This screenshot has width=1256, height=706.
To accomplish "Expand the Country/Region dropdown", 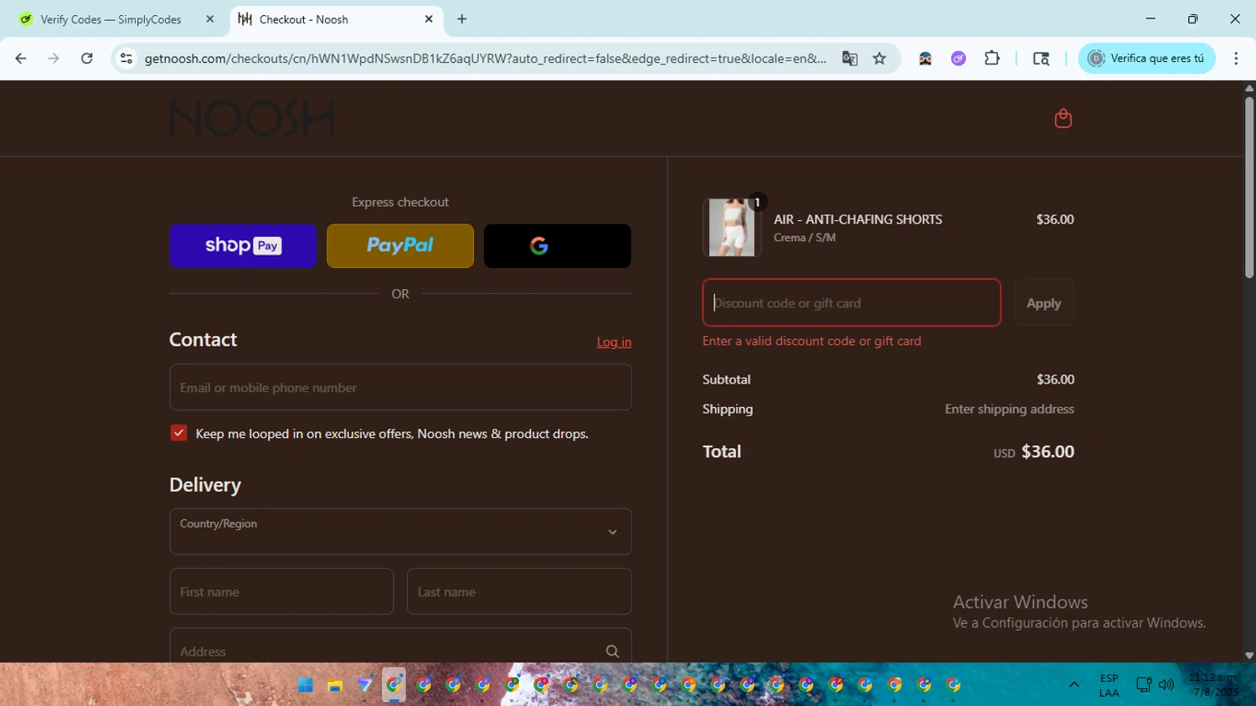I will pos(400,531).
